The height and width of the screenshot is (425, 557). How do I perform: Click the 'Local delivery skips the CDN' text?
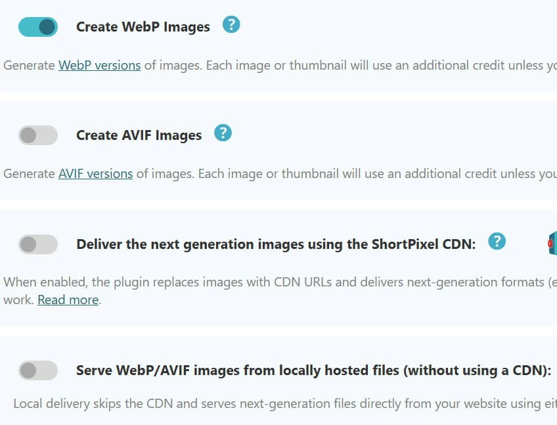point(285,404)
